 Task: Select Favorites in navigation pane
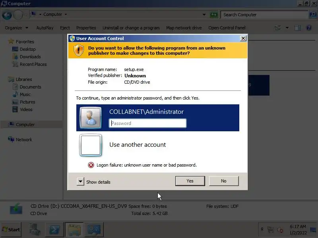[25, 42]
